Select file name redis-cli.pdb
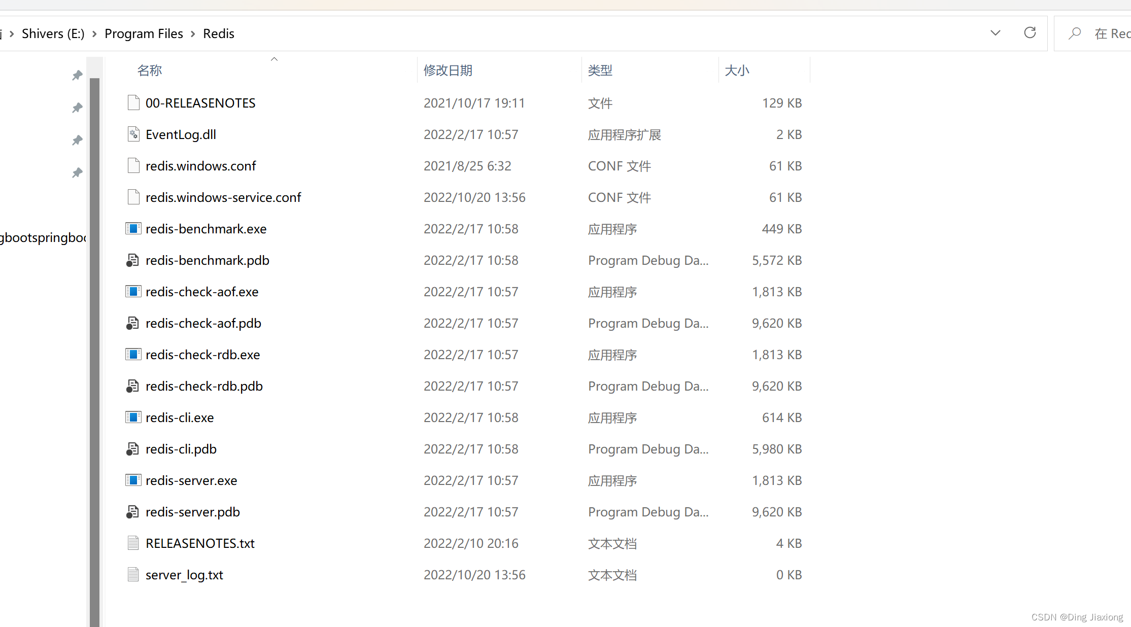This screenshot has height=627, width=1131. coord(181,449)
